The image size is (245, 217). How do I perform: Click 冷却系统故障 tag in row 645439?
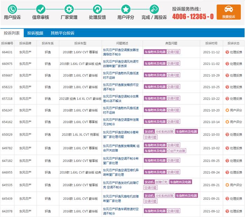click(164, 196)
